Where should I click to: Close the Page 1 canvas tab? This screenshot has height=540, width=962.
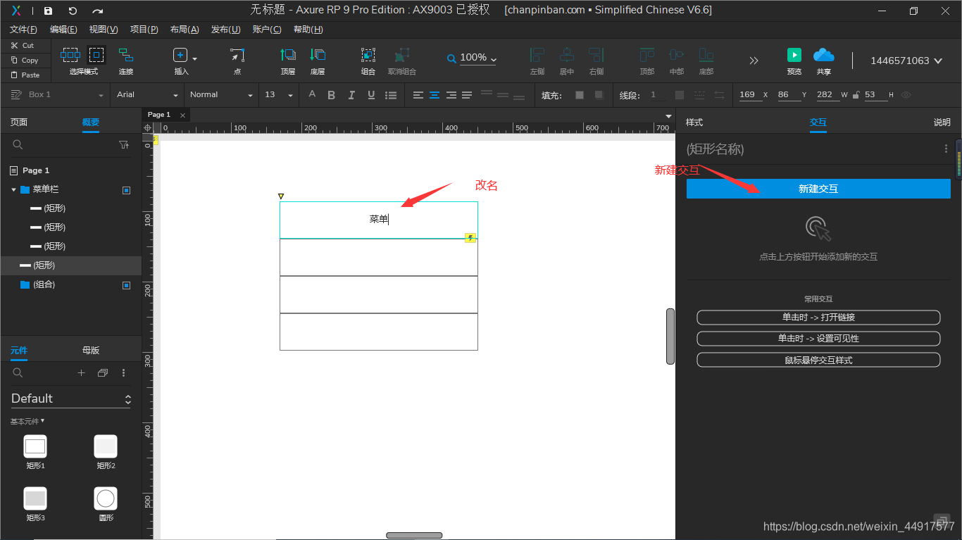(182, 115)
